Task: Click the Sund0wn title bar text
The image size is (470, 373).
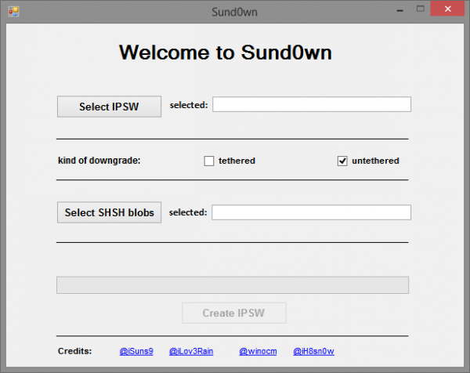Action: point(235,12)
